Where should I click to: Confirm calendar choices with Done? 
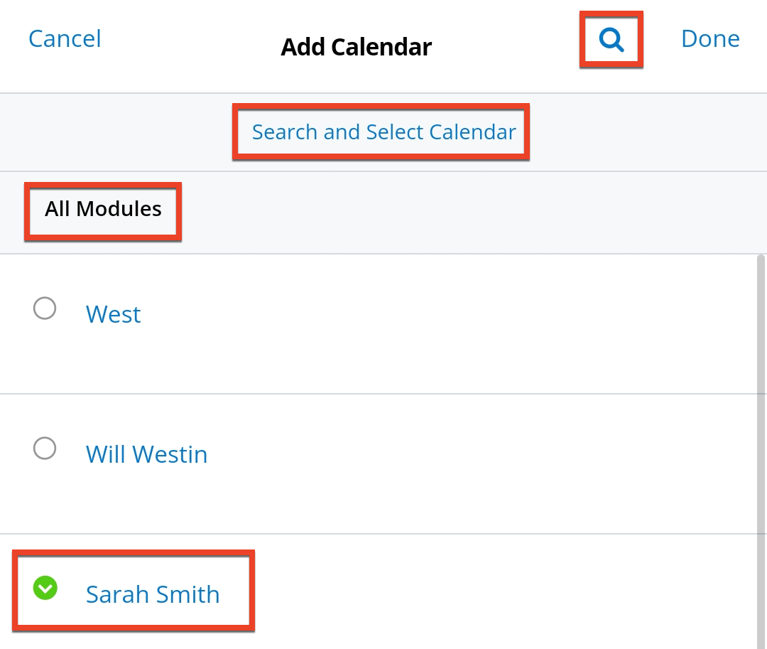[x=709, y=38]
